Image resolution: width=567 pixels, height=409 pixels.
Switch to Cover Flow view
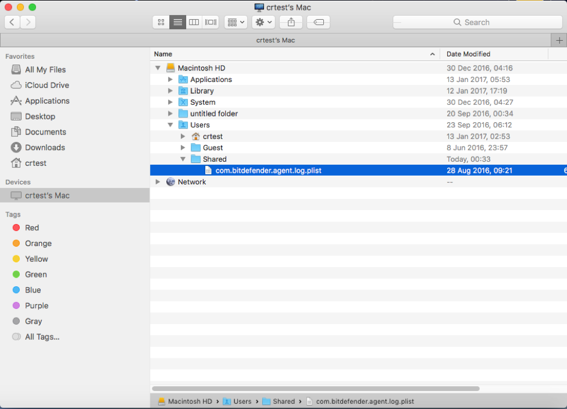click(x=211, y=22)
